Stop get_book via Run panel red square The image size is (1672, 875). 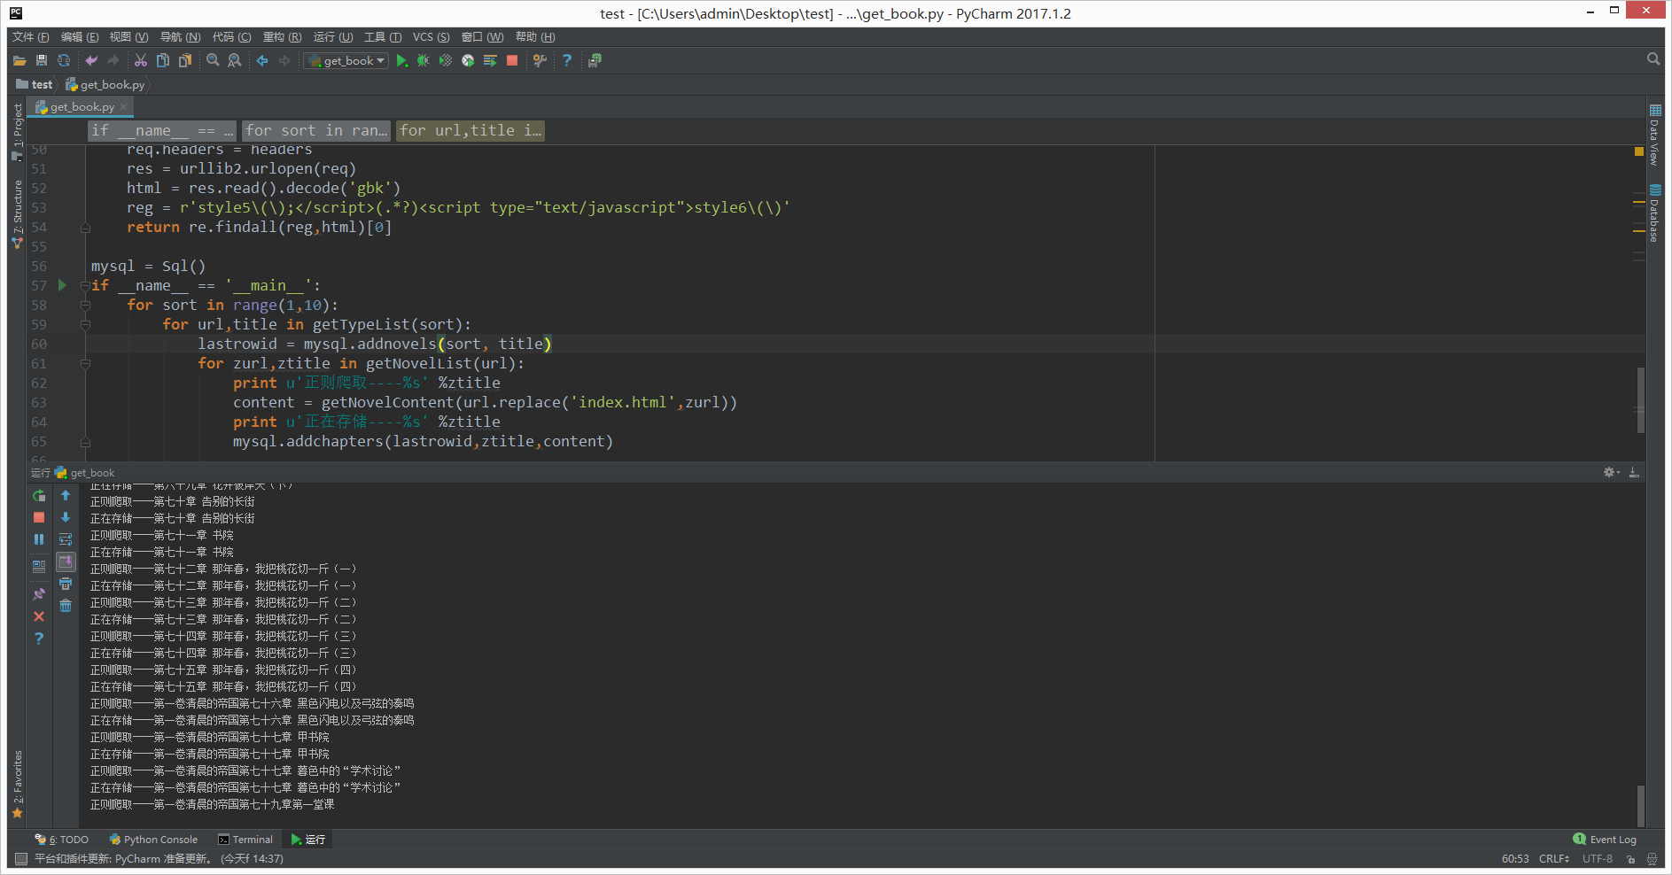point(39,517)
